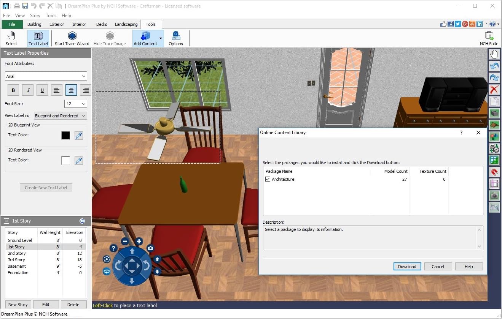
Task: Open the NCH Suite
Action: (x=489, y=39)
